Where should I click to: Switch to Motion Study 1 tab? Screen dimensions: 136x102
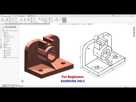coord(19,86)
